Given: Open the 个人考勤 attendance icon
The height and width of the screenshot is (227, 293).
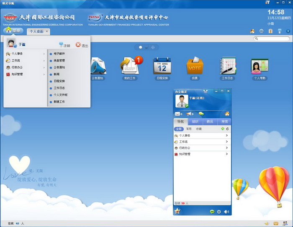Looking at the screenshot, I should tap(259, 66).
